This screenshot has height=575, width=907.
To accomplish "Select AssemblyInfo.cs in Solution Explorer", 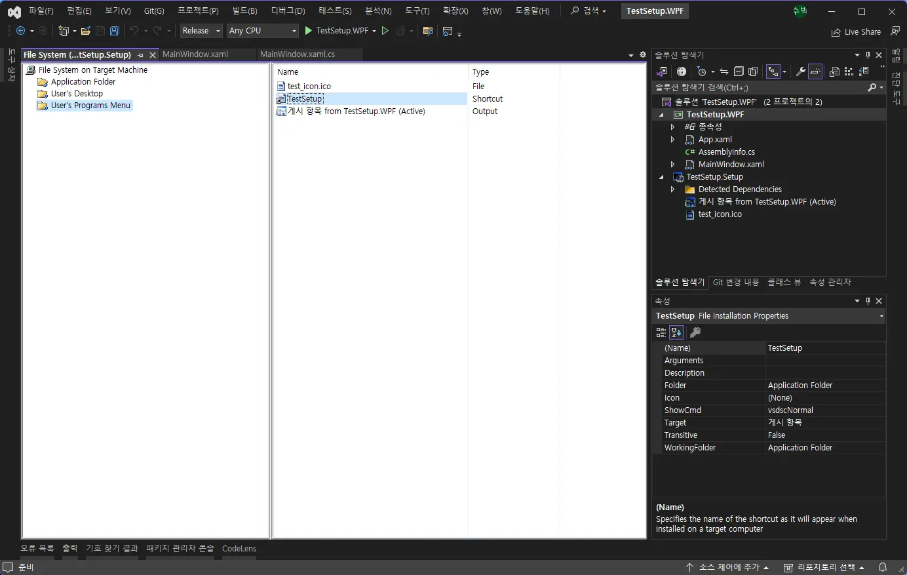I will click(x=726, y=152).
